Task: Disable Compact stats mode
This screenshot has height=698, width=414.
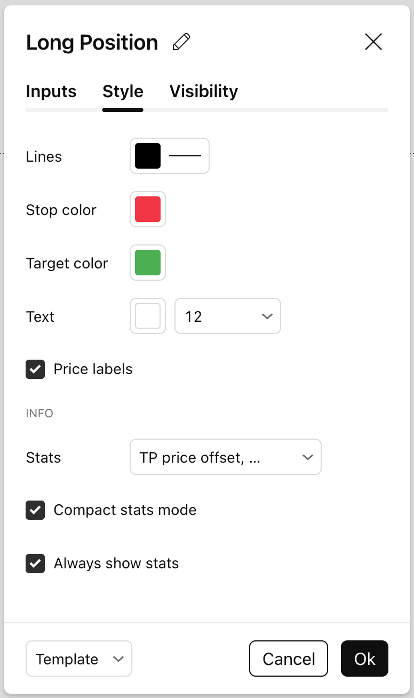Action: (35, 510)
